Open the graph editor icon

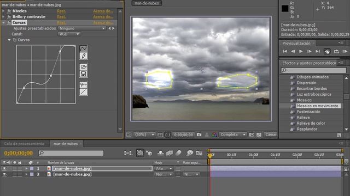click(x=199, y=153)
